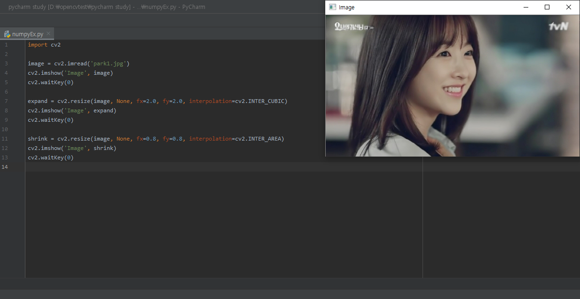Click the "Image" title bar text

[346, 8]
